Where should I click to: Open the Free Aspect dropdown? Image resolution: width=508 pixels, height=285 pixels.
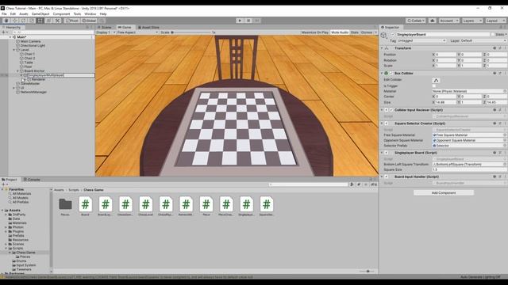137,32
